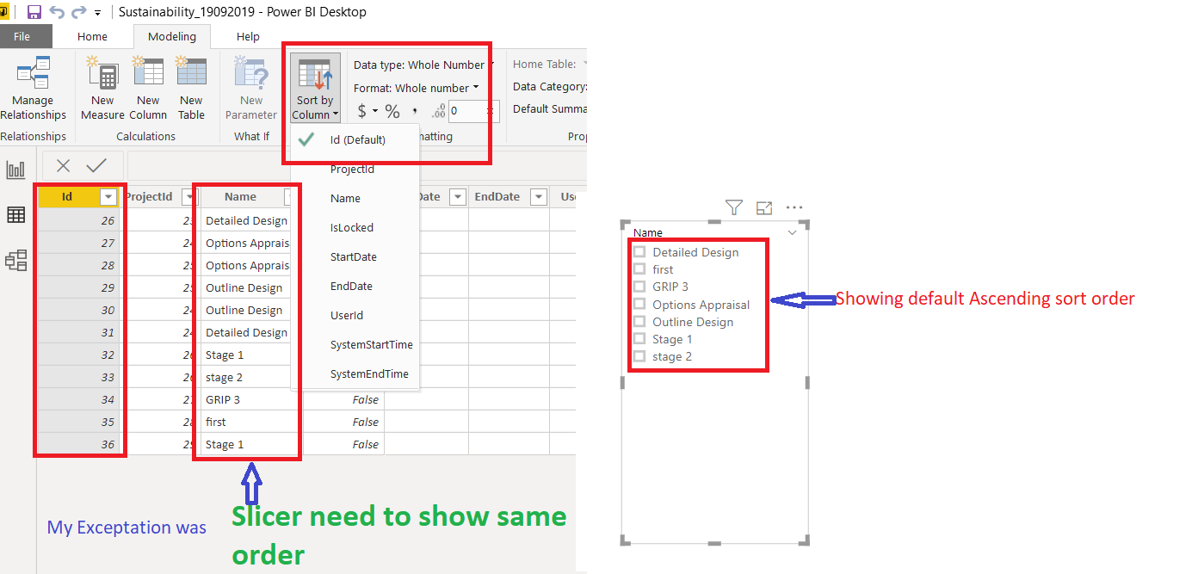
Task: Choose IsLocked in the sort menu
Action: pos(355,227)
